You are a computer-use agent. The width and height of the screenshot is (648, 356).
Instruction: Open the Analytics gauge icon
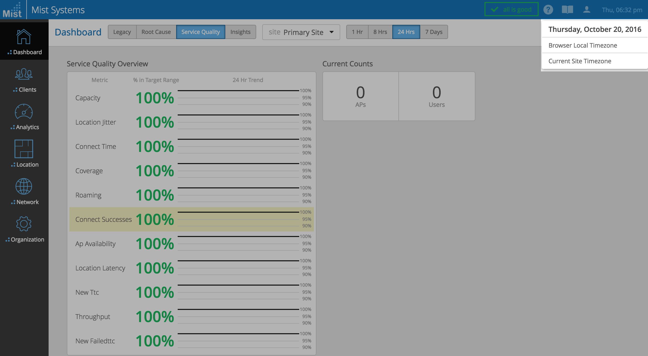[x=24, y=112]
